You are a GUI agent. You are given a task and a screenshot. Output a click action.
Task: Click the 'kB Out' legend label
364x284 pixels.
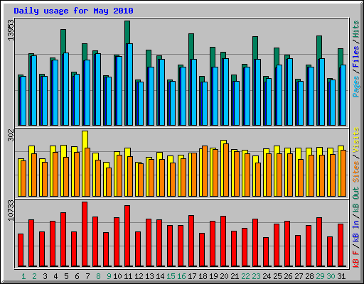pyautogui.click(x=355, y=200)
